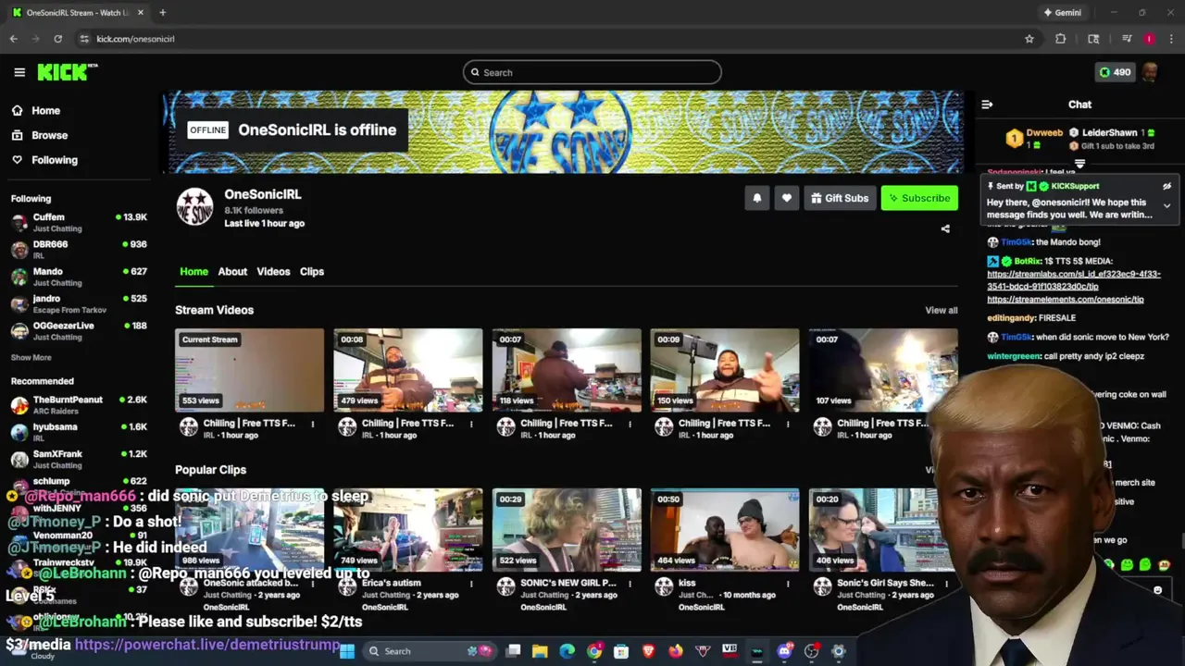Click the heart follow button
This screenshot has height=666, width=1185.
point(786,198)
